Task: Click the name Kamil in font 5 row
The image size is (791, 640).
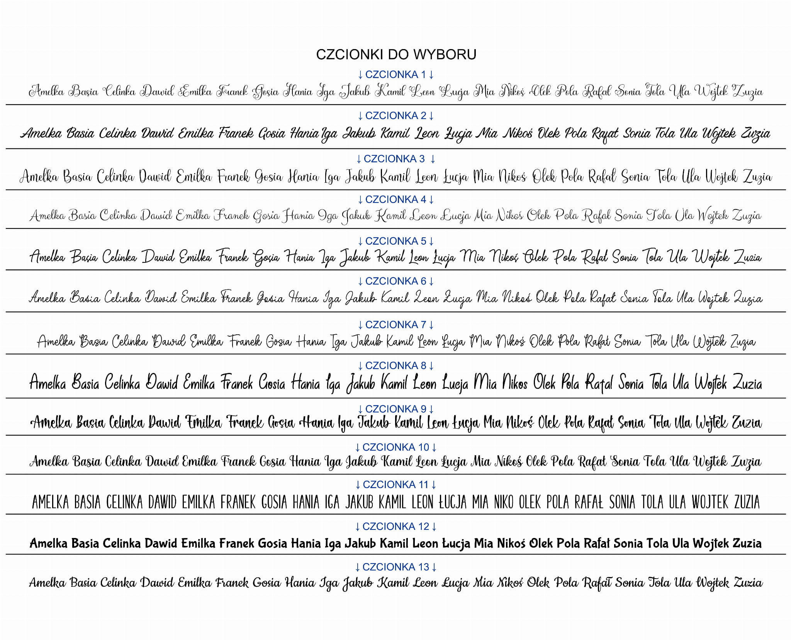Action: coord(390,257)
